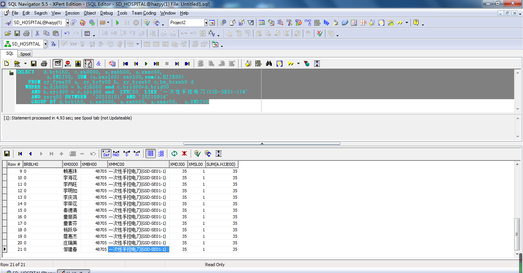The height and width of the screenshot is (273, 523).
Task: Click the printer icon in SQL editor toolbar
Action: tap(44, 64)
